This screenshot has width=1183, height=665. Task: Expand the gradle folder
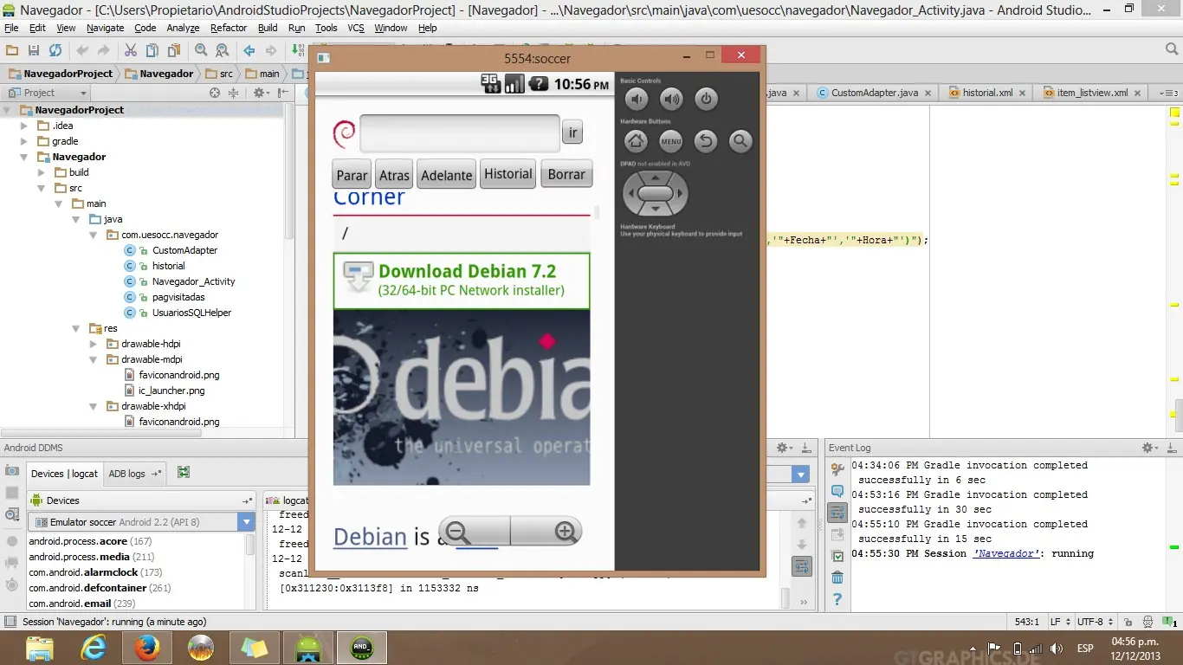click(25, 141)
